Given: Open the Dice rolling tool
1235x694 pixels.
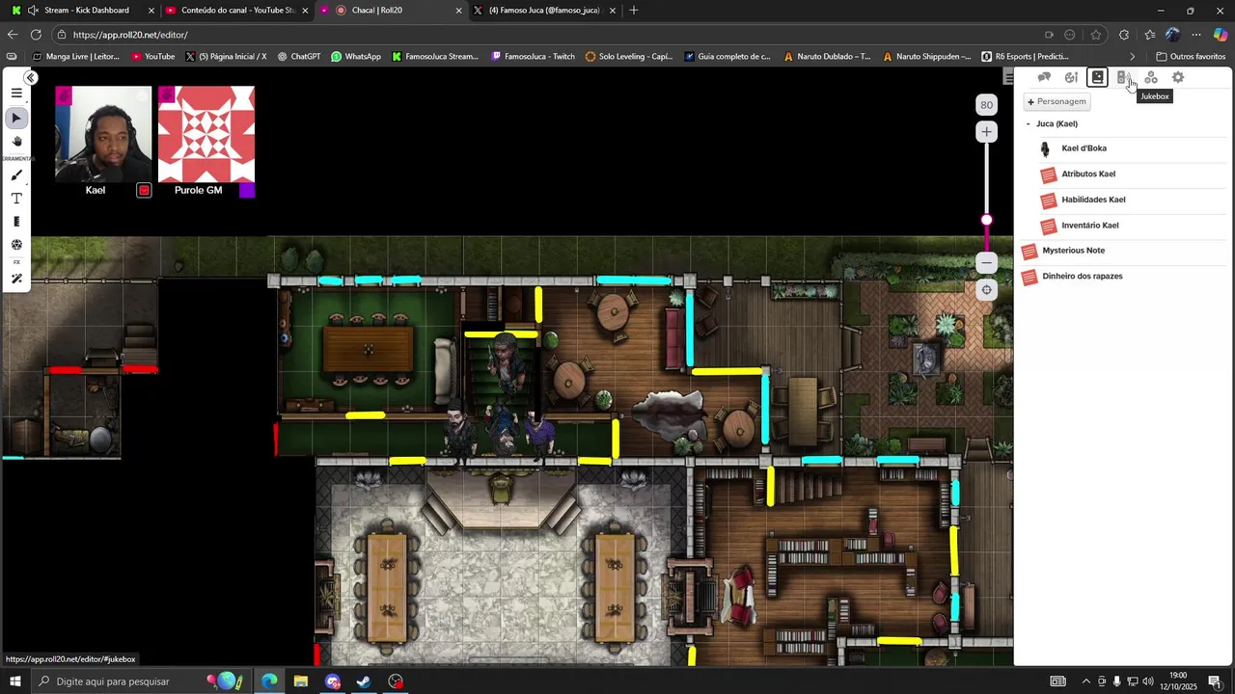Looking at the screenshot, I should click(16, 245).
